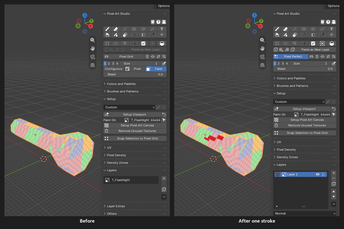Image resolution: width=344 pixels, height=229 pixels.
Task: Select the Brush tool in the After panel
Action: point(277,29)
